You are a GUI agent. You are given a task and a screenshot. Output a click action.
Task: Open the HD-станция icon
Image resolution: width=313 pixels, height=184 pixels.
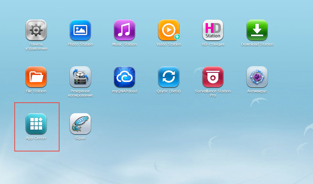[213, 30]
